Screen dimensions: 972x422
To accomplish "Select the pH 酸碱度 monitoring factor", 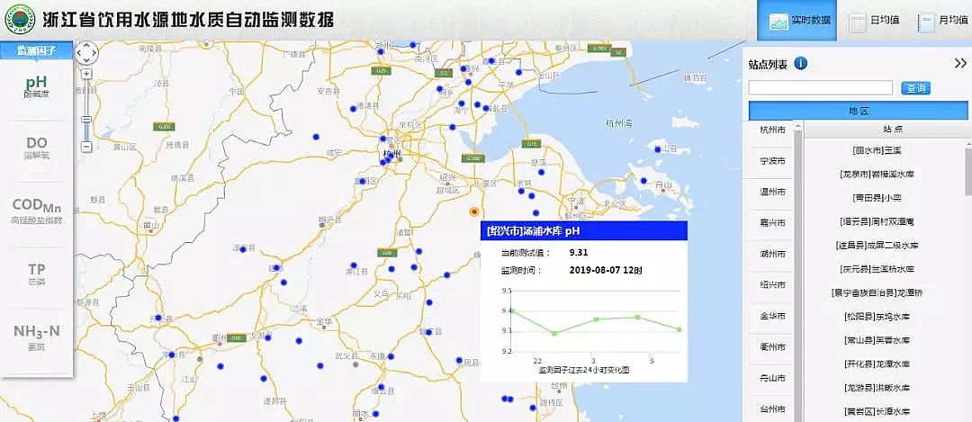I will coord(36,87).
